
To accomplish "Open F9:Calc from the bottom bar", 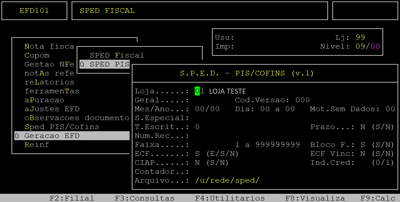I will point(377,198).
